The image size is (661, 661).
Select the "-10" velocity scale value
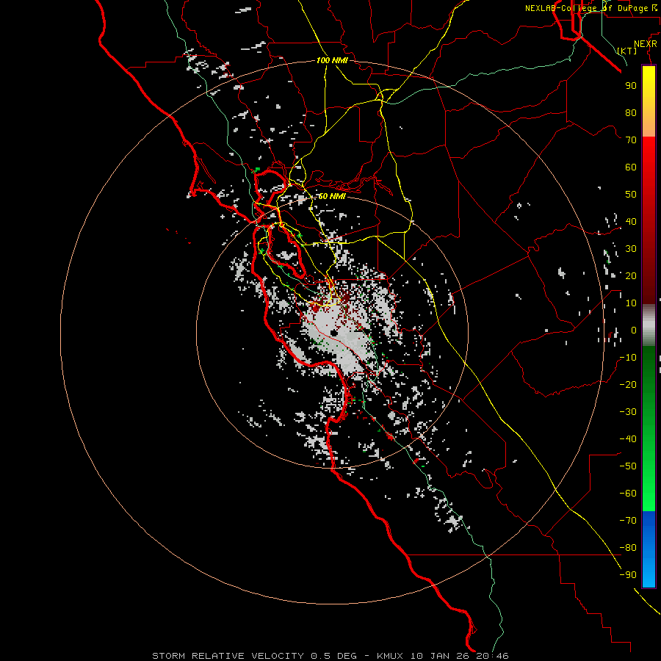(628, 358)
